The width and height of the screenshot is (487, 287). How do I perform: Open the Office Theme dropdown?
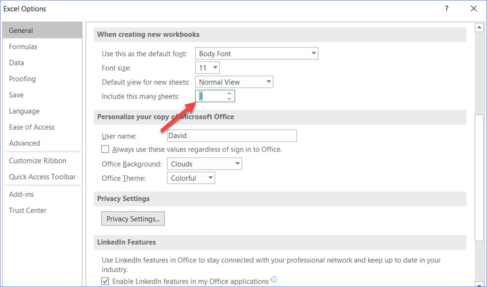click(210, 178)
